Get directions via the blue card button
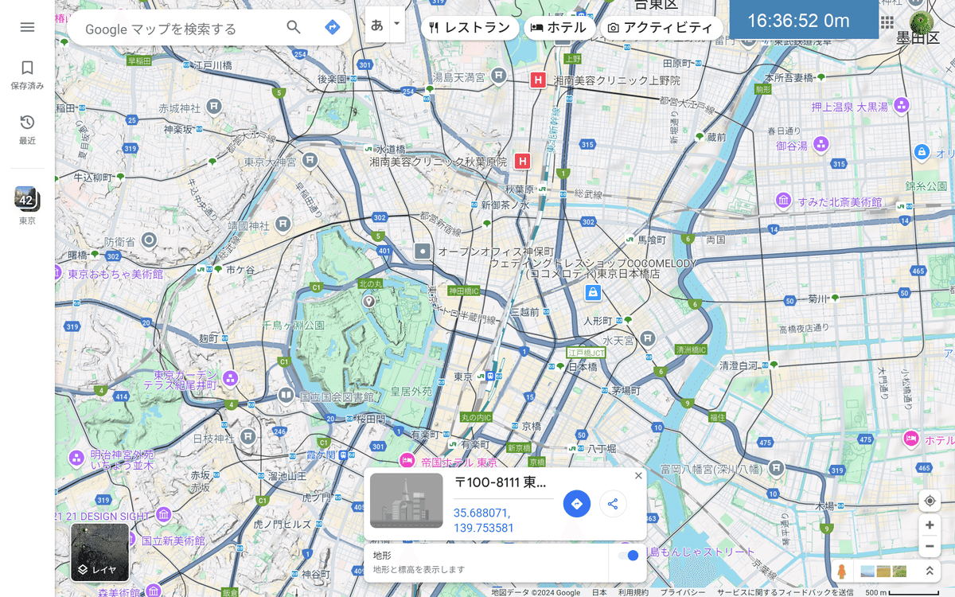The height and width of the screenshot is (597, 955). pos(577,504)
